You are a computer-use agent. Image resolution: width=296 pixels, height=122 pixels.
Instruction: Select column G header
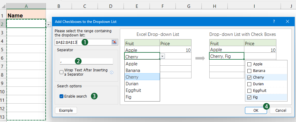(188, 6)
